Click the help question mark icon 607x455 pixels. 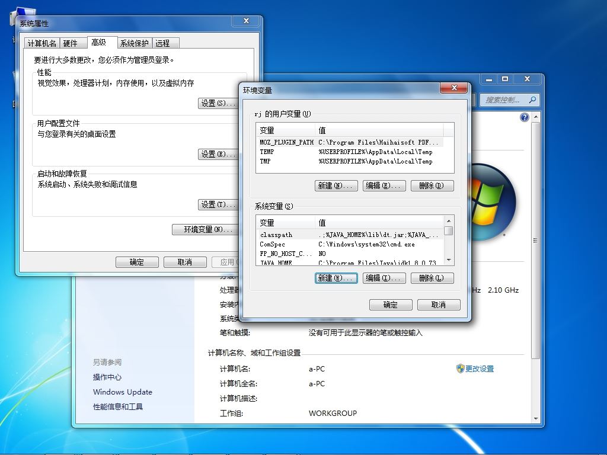(524, 117)
